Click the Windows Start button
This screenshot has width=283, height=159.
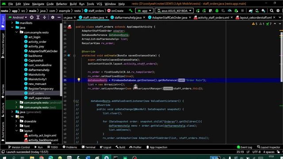pos(4,158)
